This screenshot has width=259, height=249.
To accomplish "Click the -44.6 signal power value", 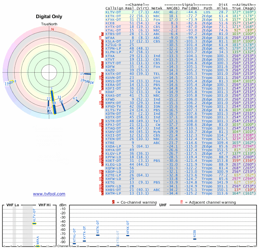I will (192, 12).
